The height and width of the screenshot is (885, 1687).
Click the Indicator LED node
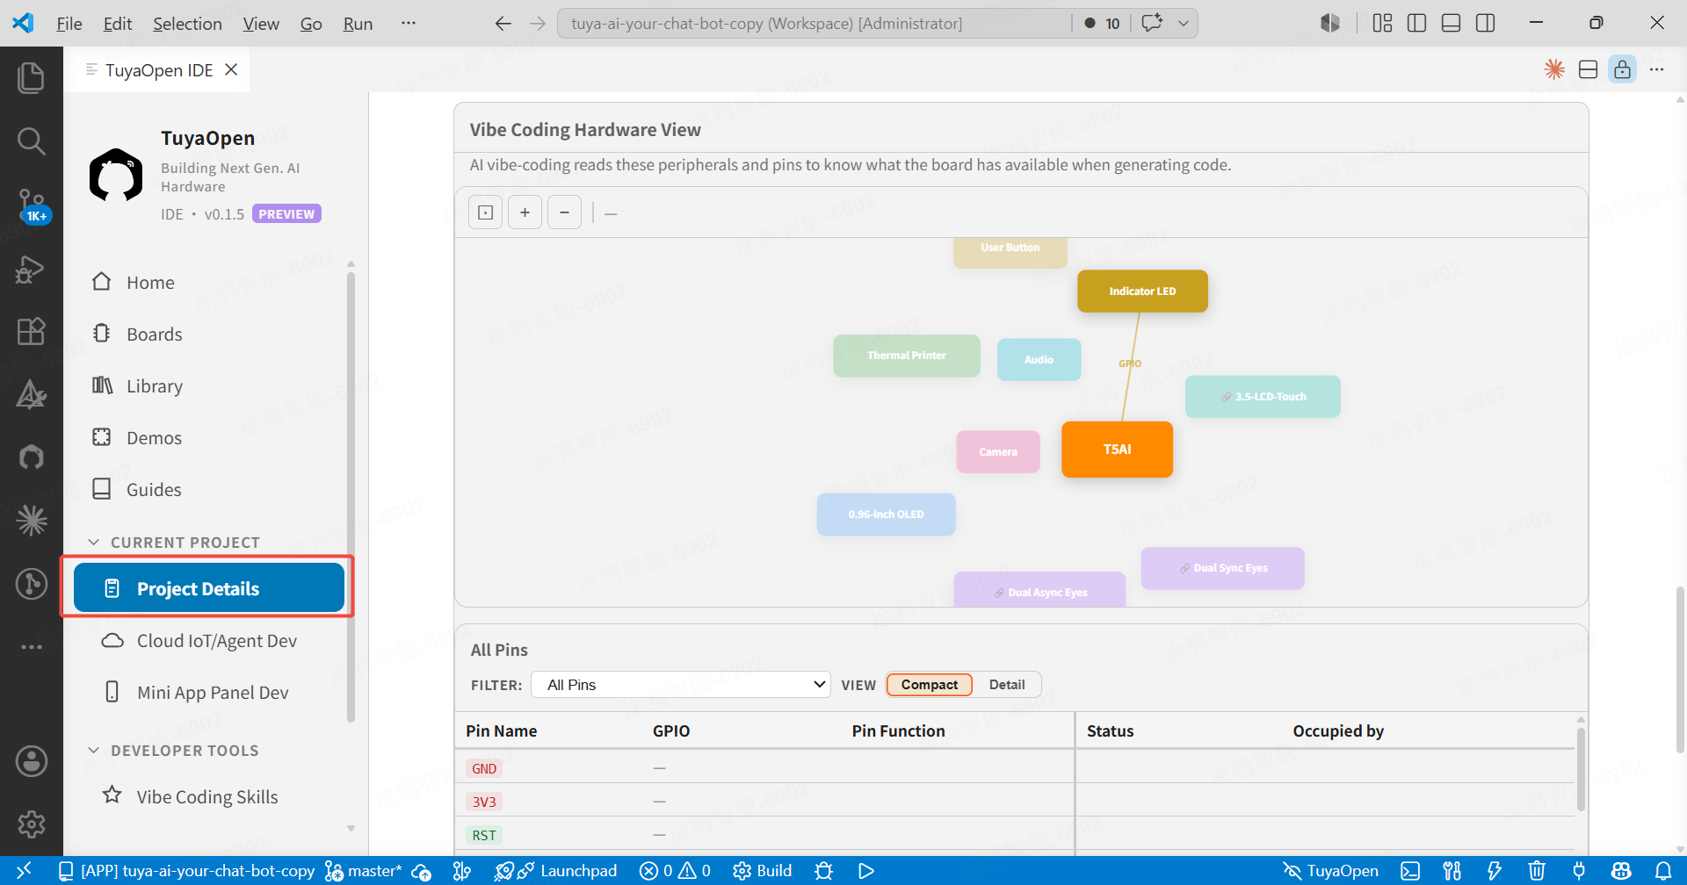[1142, 291]
